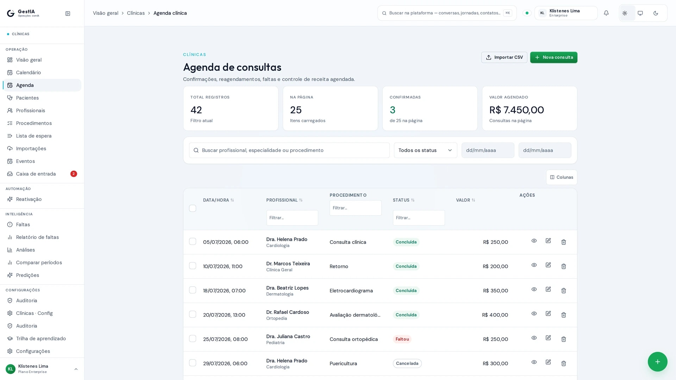Open Predições in the sidebar

pos(42,275)
